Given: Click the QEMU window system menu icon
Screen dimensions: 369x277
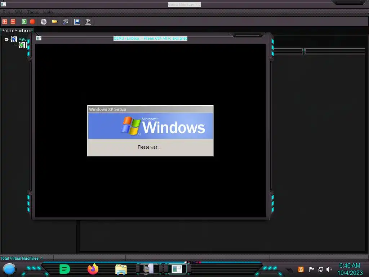Looking at the screenshot, I should point(39,38).
